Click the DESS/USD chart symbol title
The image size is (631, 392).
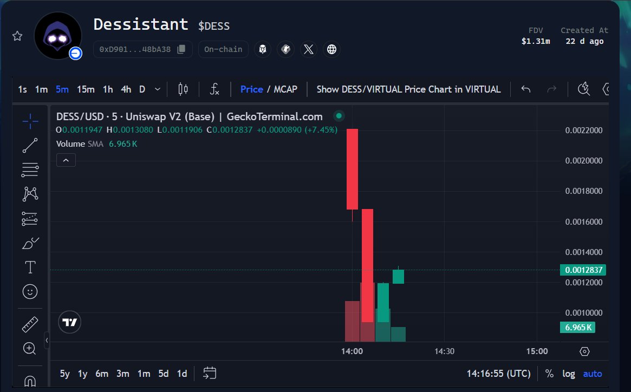(x=189, y=117)
